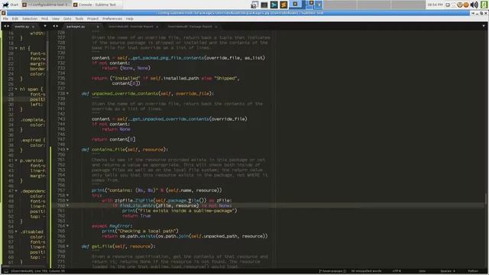Screen dimensions: 489x275
Task: Launch Sublime Text from the panel launcher
Action: click(x=283, y=5)
